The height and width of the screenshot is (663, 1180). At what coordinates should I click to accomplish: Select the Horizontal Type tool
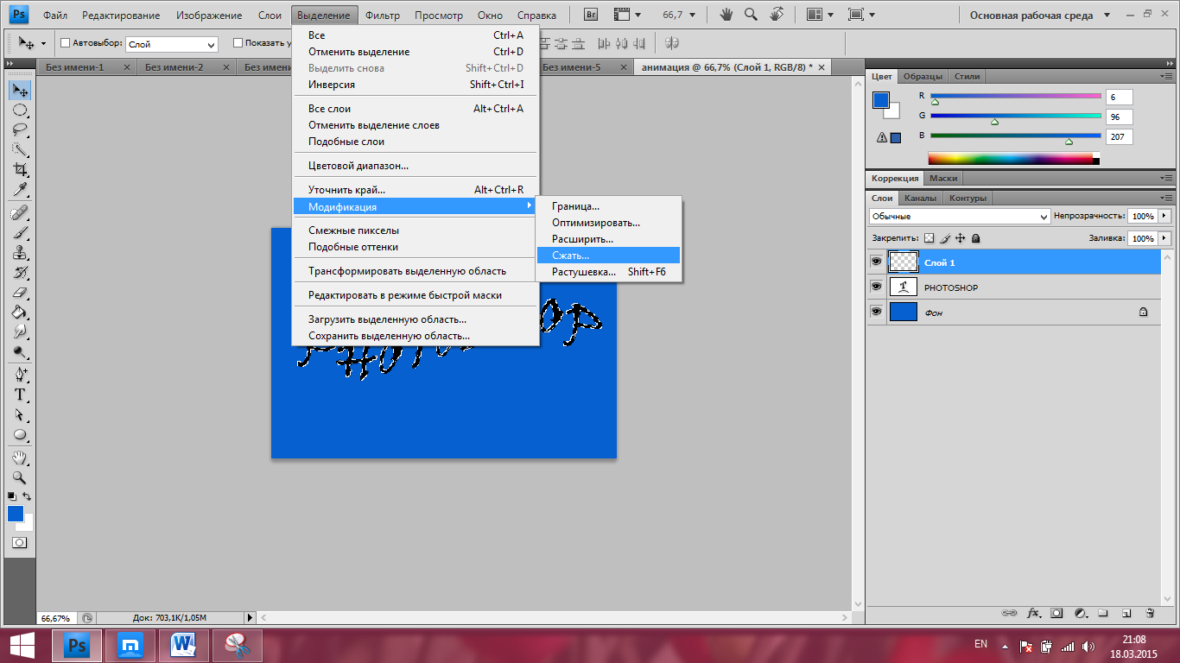20,395
